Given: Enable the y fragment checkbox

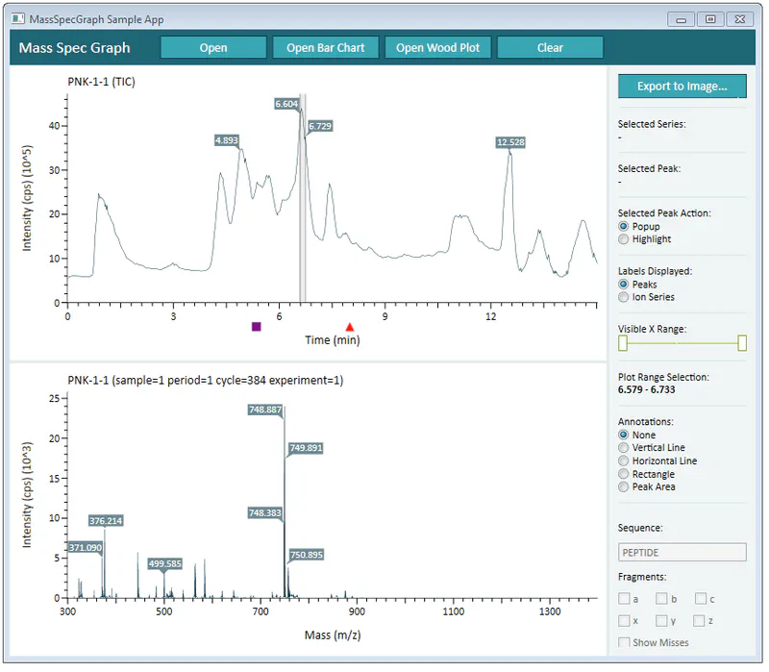Looking at the screenshot, I should [x=662, y=621].
